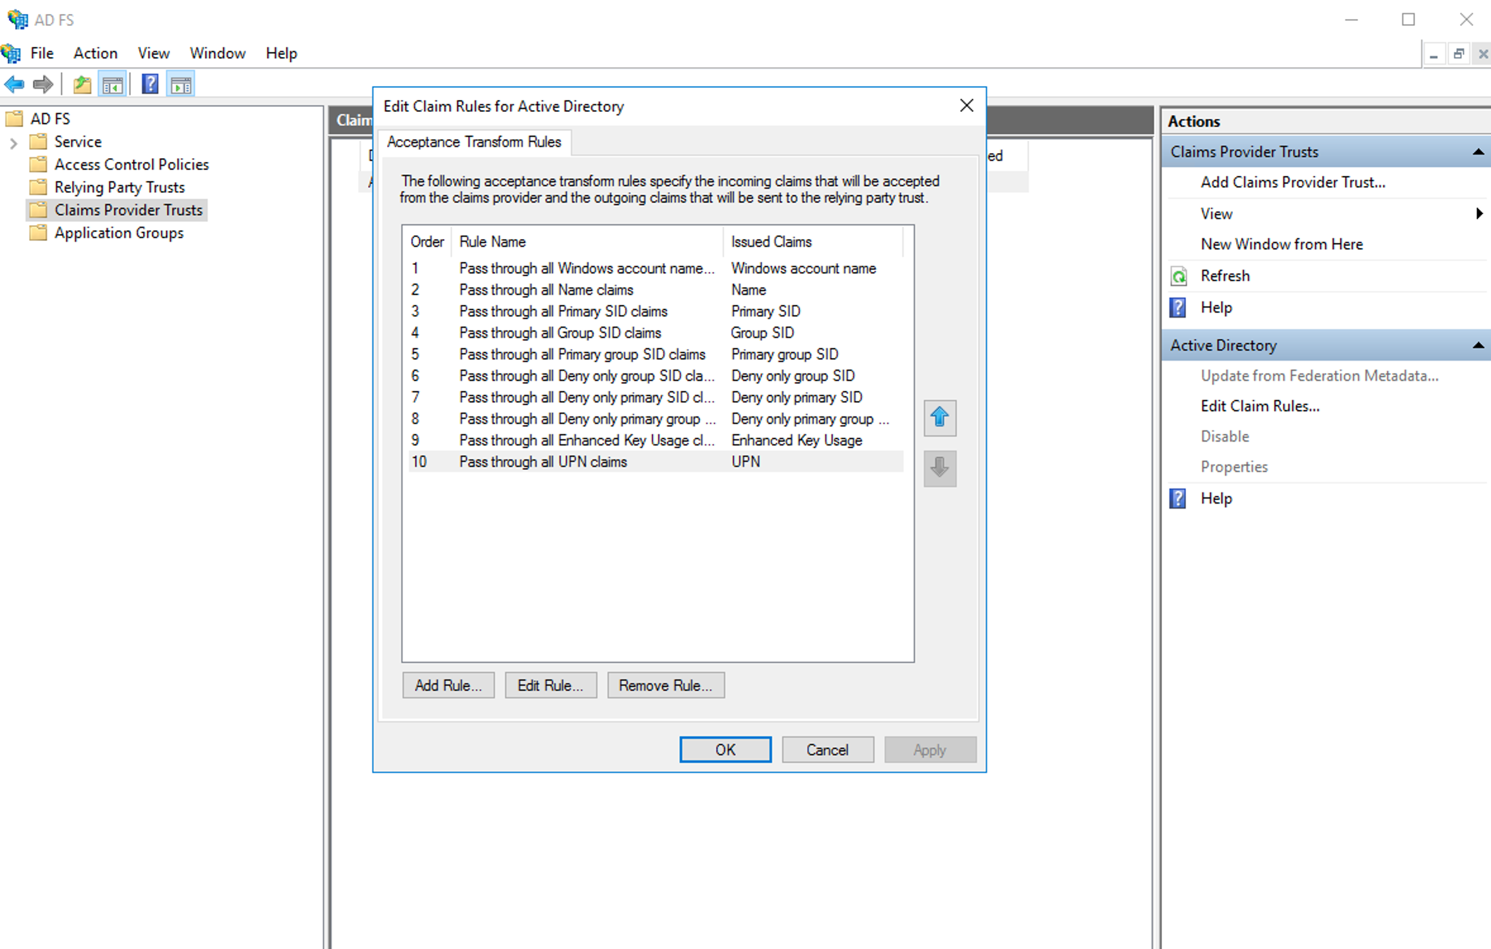The image size is (1491, 949).
Task: Select rule 8 Deny only primary group
Action: pos(656,419)
